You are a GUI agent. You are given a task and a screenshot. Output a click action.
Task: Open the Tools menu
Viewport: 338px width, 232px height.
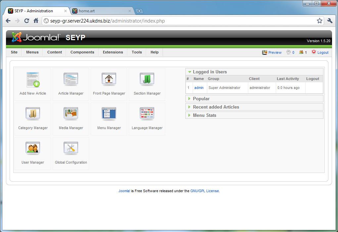pyautogui.click(x=137, y=52)
